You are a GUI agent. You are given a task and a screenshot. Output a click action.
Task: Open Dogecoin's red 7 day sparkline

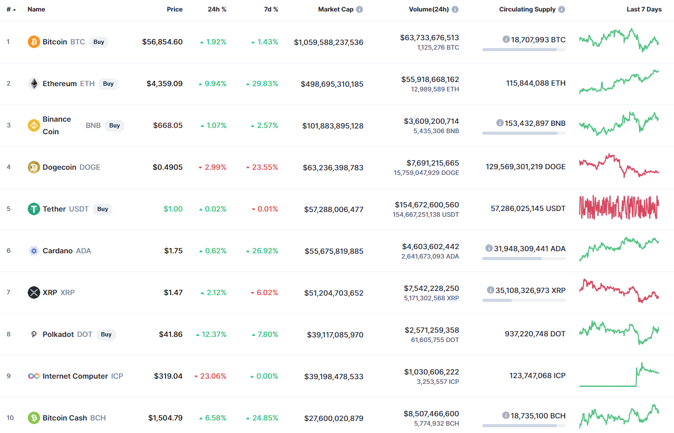619,166
